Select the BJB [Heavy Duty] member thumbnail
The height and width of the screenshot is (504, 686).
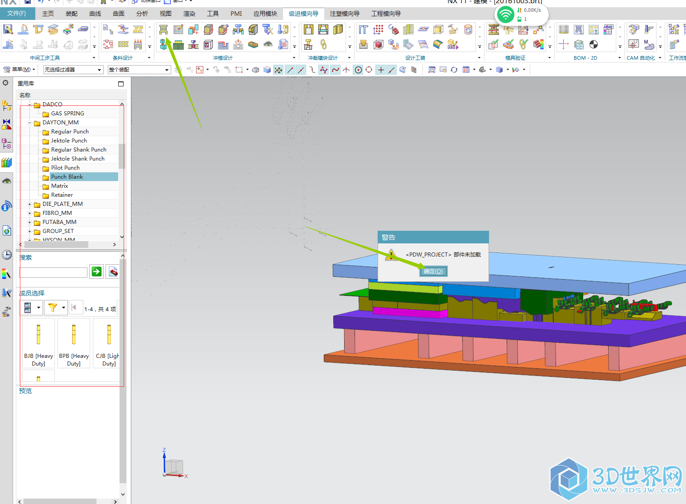pos(38,343)
